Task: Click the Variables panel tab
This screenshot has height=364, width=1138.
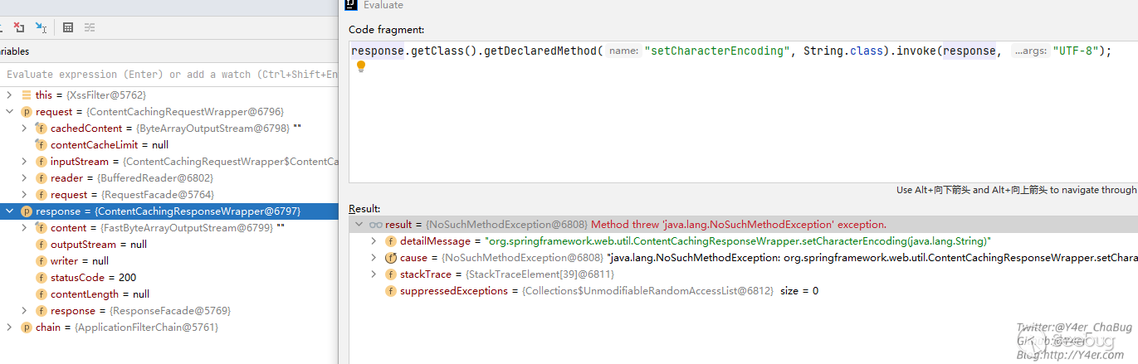Action: tap(14, 51)
